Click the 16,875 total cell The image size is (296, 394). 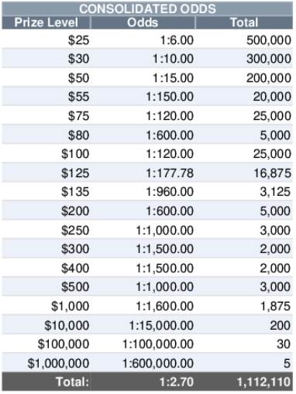(244, 173)
